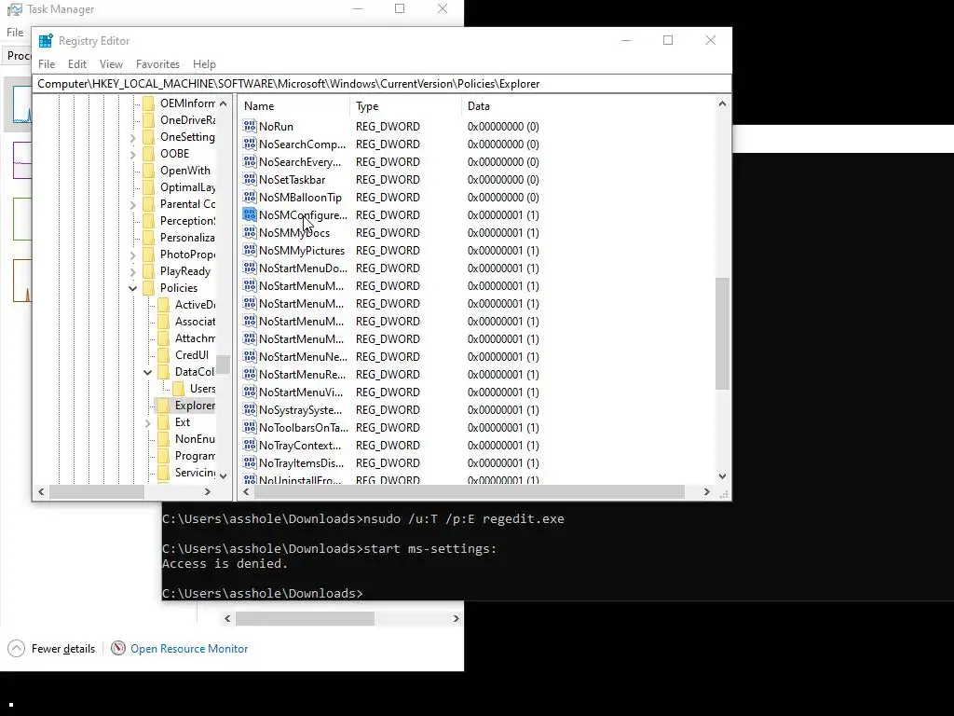Viewport: 954px width, 716px height.
Task: Sort values by the Type column header
Action: [406, 106]
